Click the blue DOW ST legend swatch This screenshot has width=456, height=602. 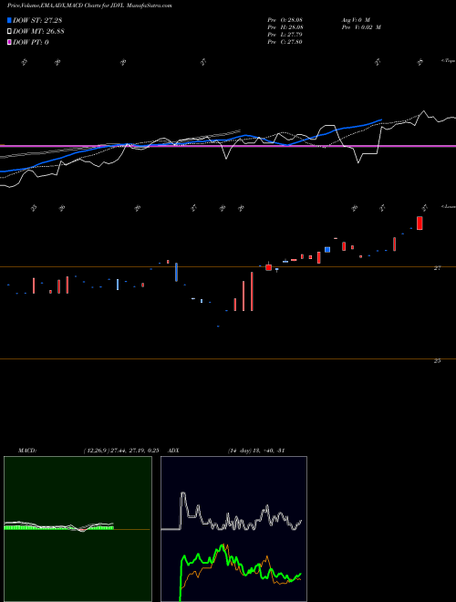(9, 20)
